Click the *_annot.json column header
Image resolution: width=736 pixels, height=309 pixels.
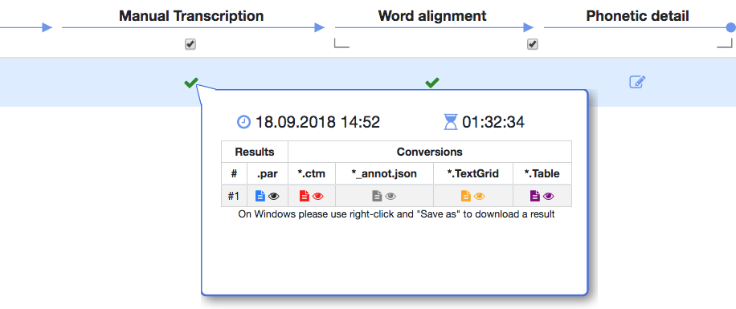tap(384, 174)
